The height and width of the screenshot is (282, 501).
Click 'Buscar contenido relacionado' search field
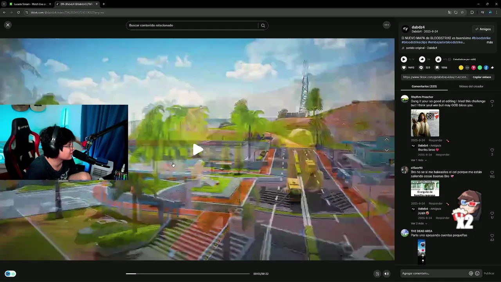(193, 25)
